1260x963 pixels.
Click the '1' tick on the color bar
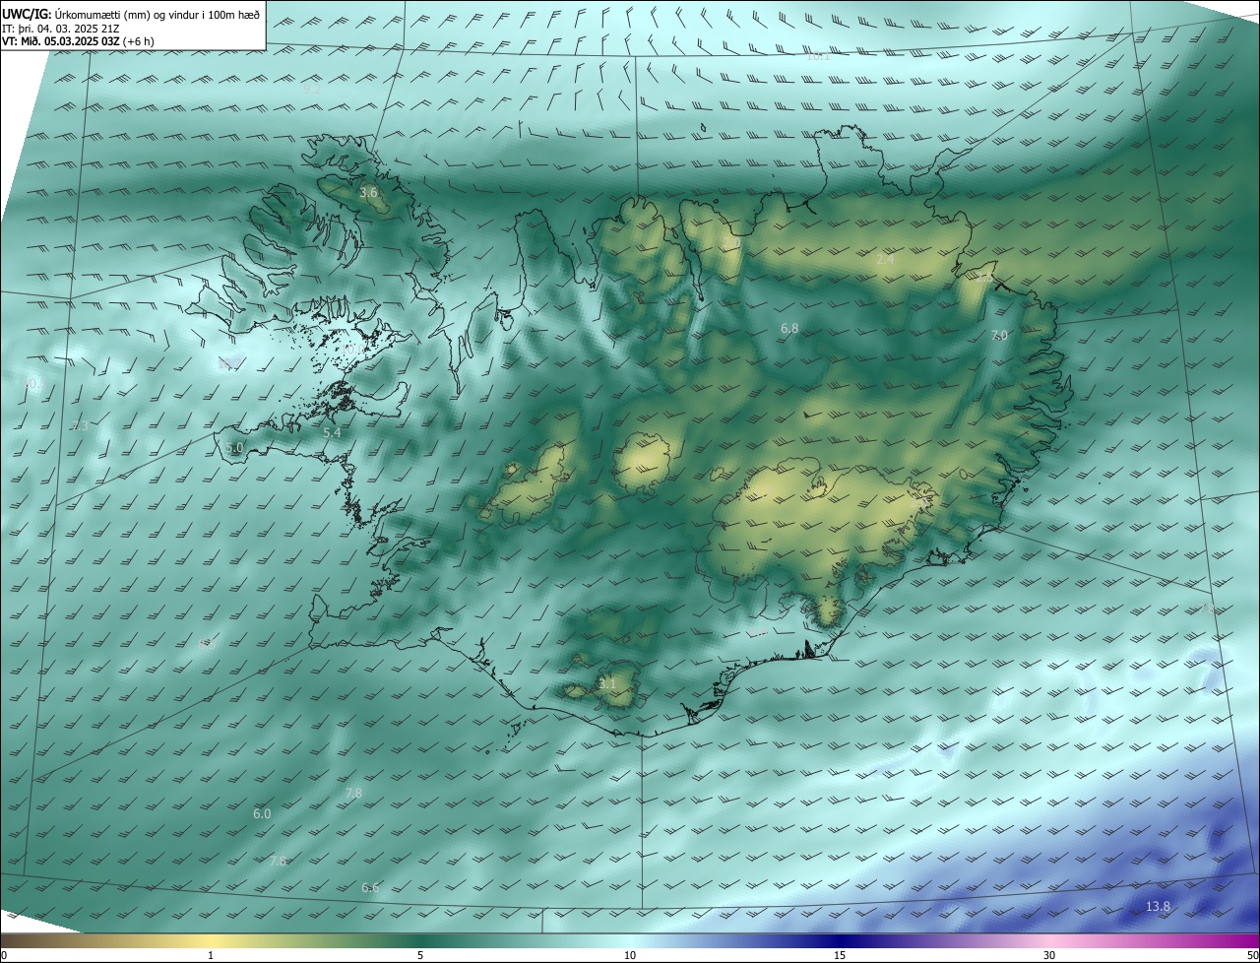211,955
